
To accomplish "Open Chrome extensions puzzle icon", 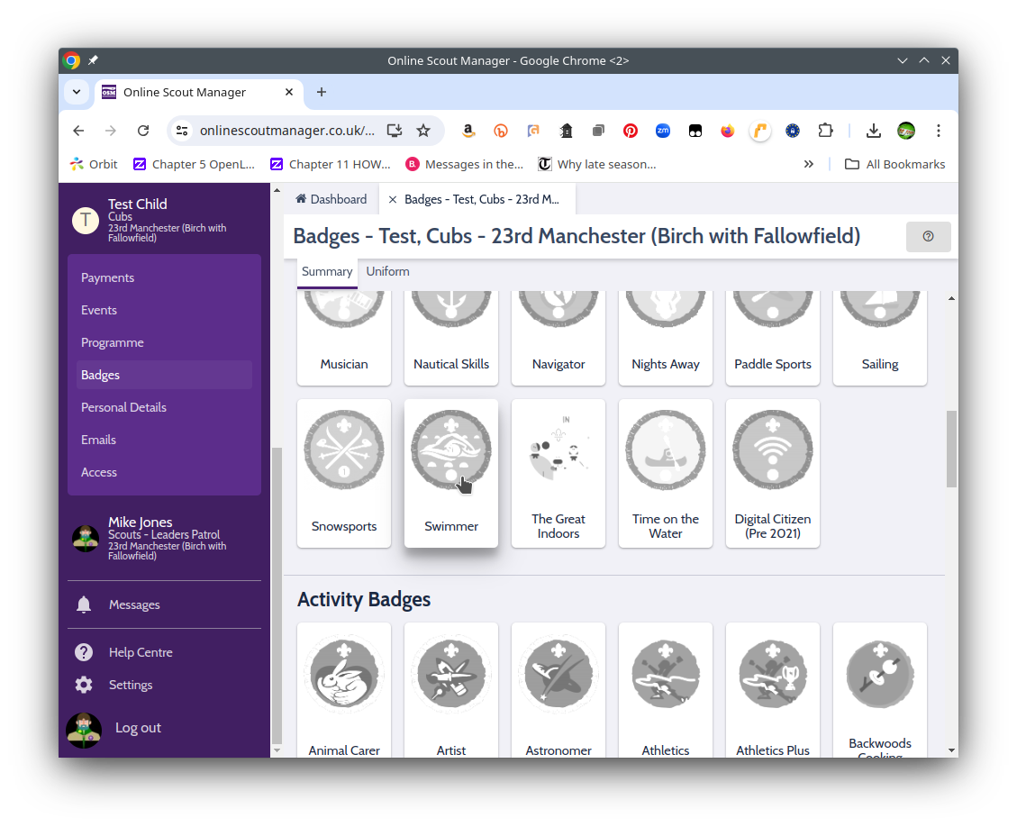I will click(x=825, y=131).
